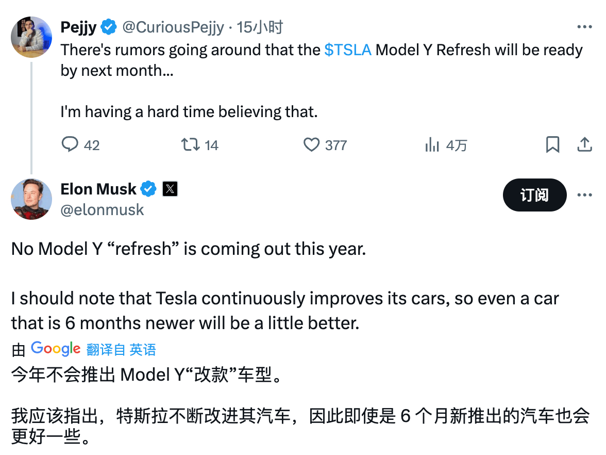Click the share icon on Pejjy's tweet

click(x=584, y=145)
